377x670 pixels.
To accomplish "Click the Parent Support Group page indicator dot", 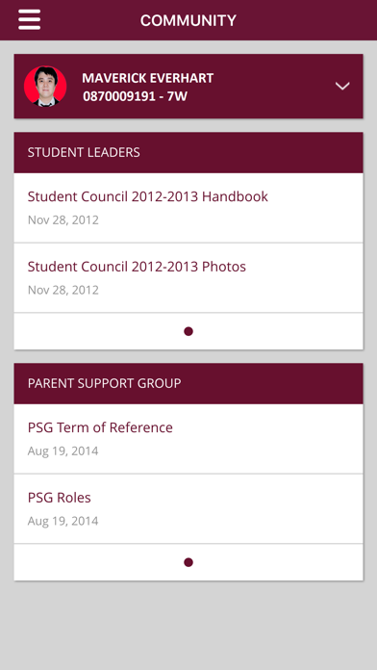I will click(188, 562).
